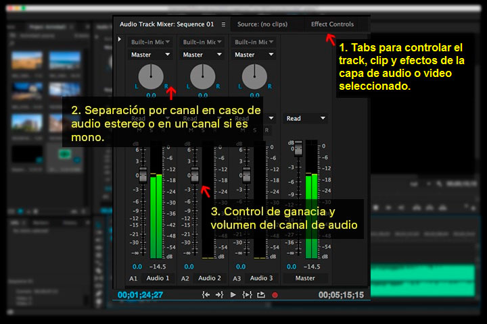Switch to the Source: (no clips) tab
The image size is (487, 324).
(x=262, y=24)
